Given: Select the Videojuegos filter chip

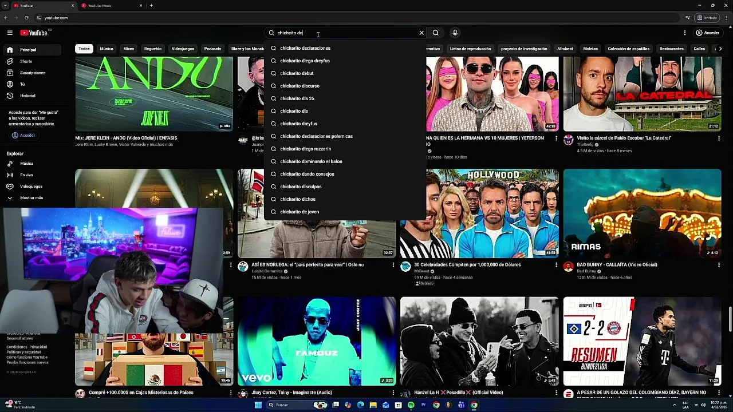Looking at the screenshot, I should point(183,49).
